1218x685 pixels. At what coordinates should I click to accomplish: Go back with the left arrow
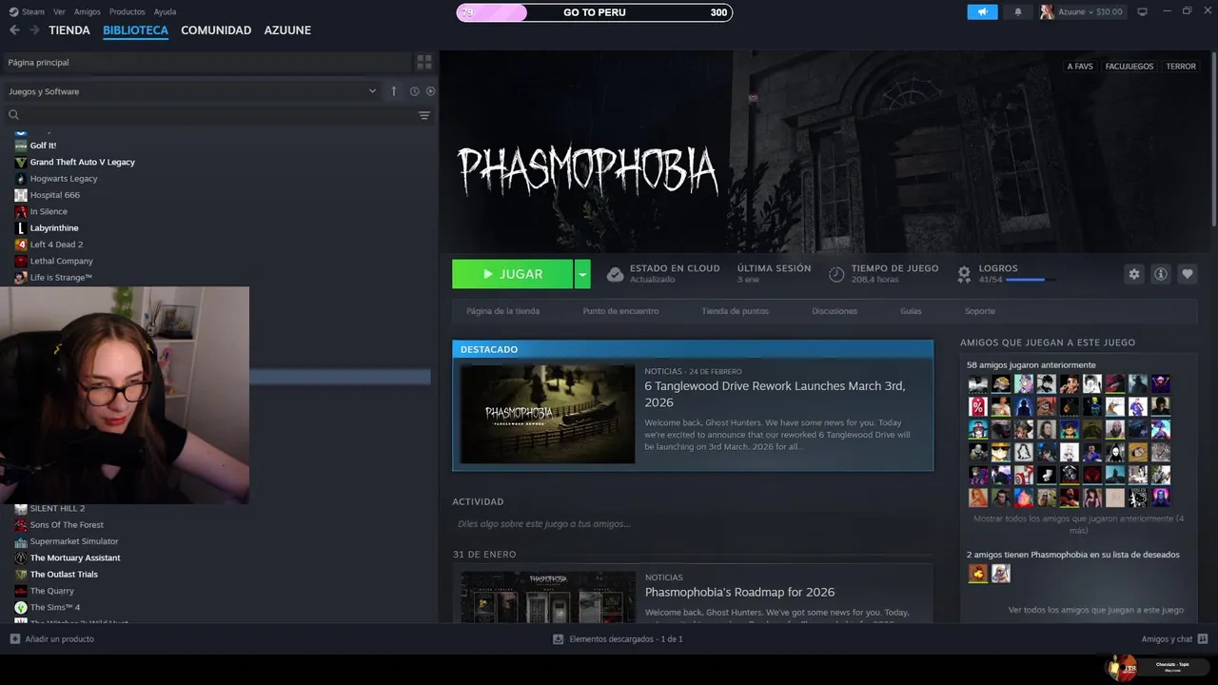click(14, 30)
